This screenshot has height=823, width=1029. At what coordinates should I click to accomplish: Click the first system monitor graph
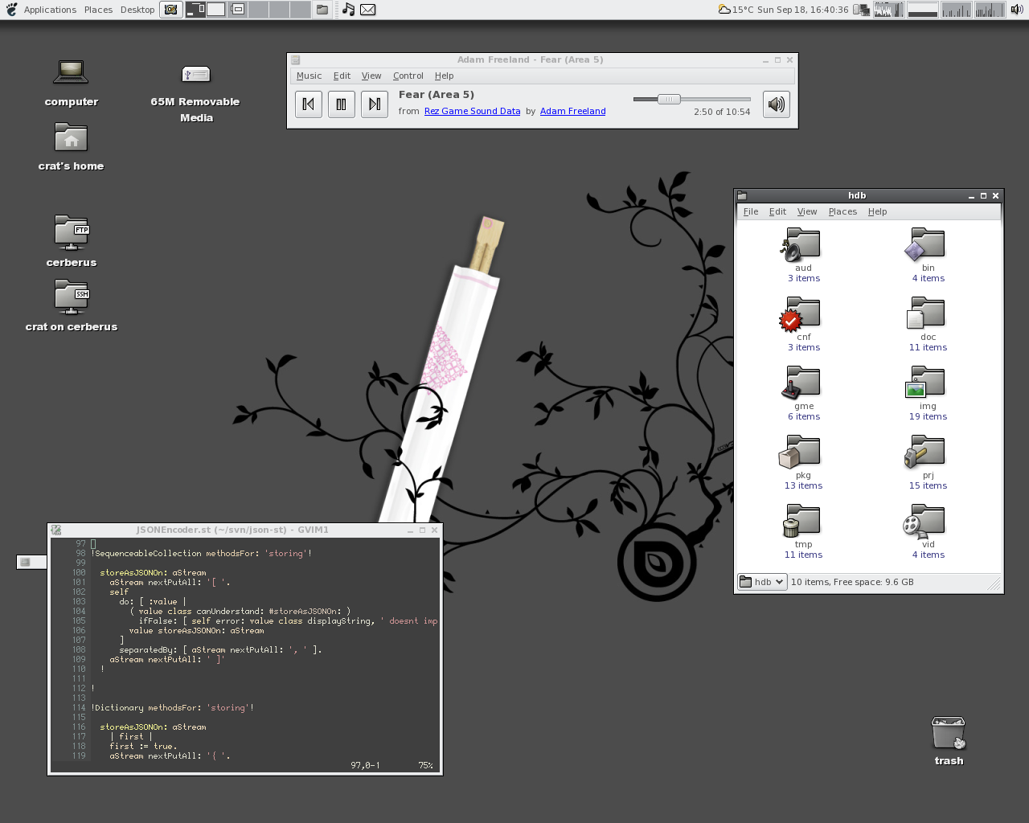888,10
